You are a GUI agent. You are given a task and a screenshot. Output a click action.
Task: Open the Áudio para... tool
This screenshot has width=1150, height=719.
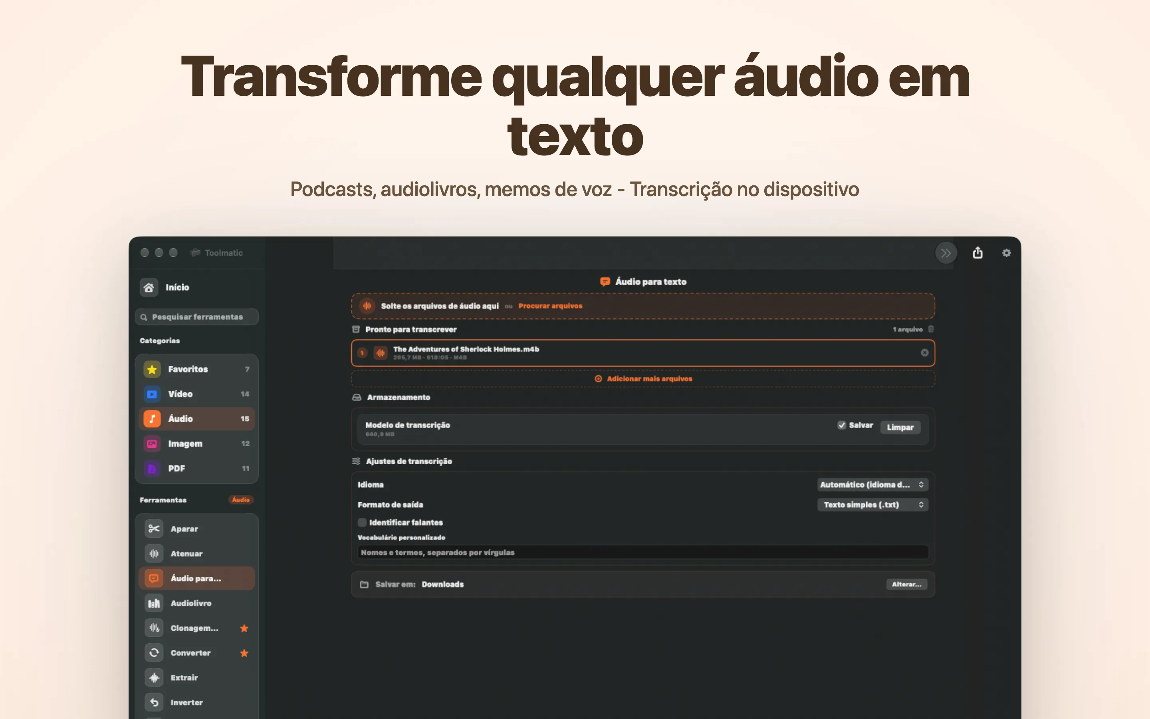point(197,578)
